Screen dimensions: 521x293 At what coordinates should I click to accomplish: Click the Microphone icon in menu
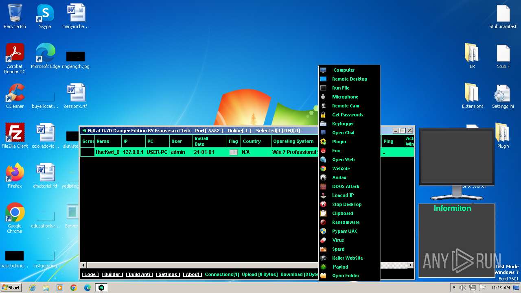click(x=323, y=97)
